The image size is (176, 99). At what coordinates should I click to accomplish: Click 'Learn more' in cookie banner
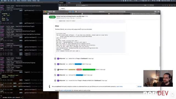click(119, 87)
